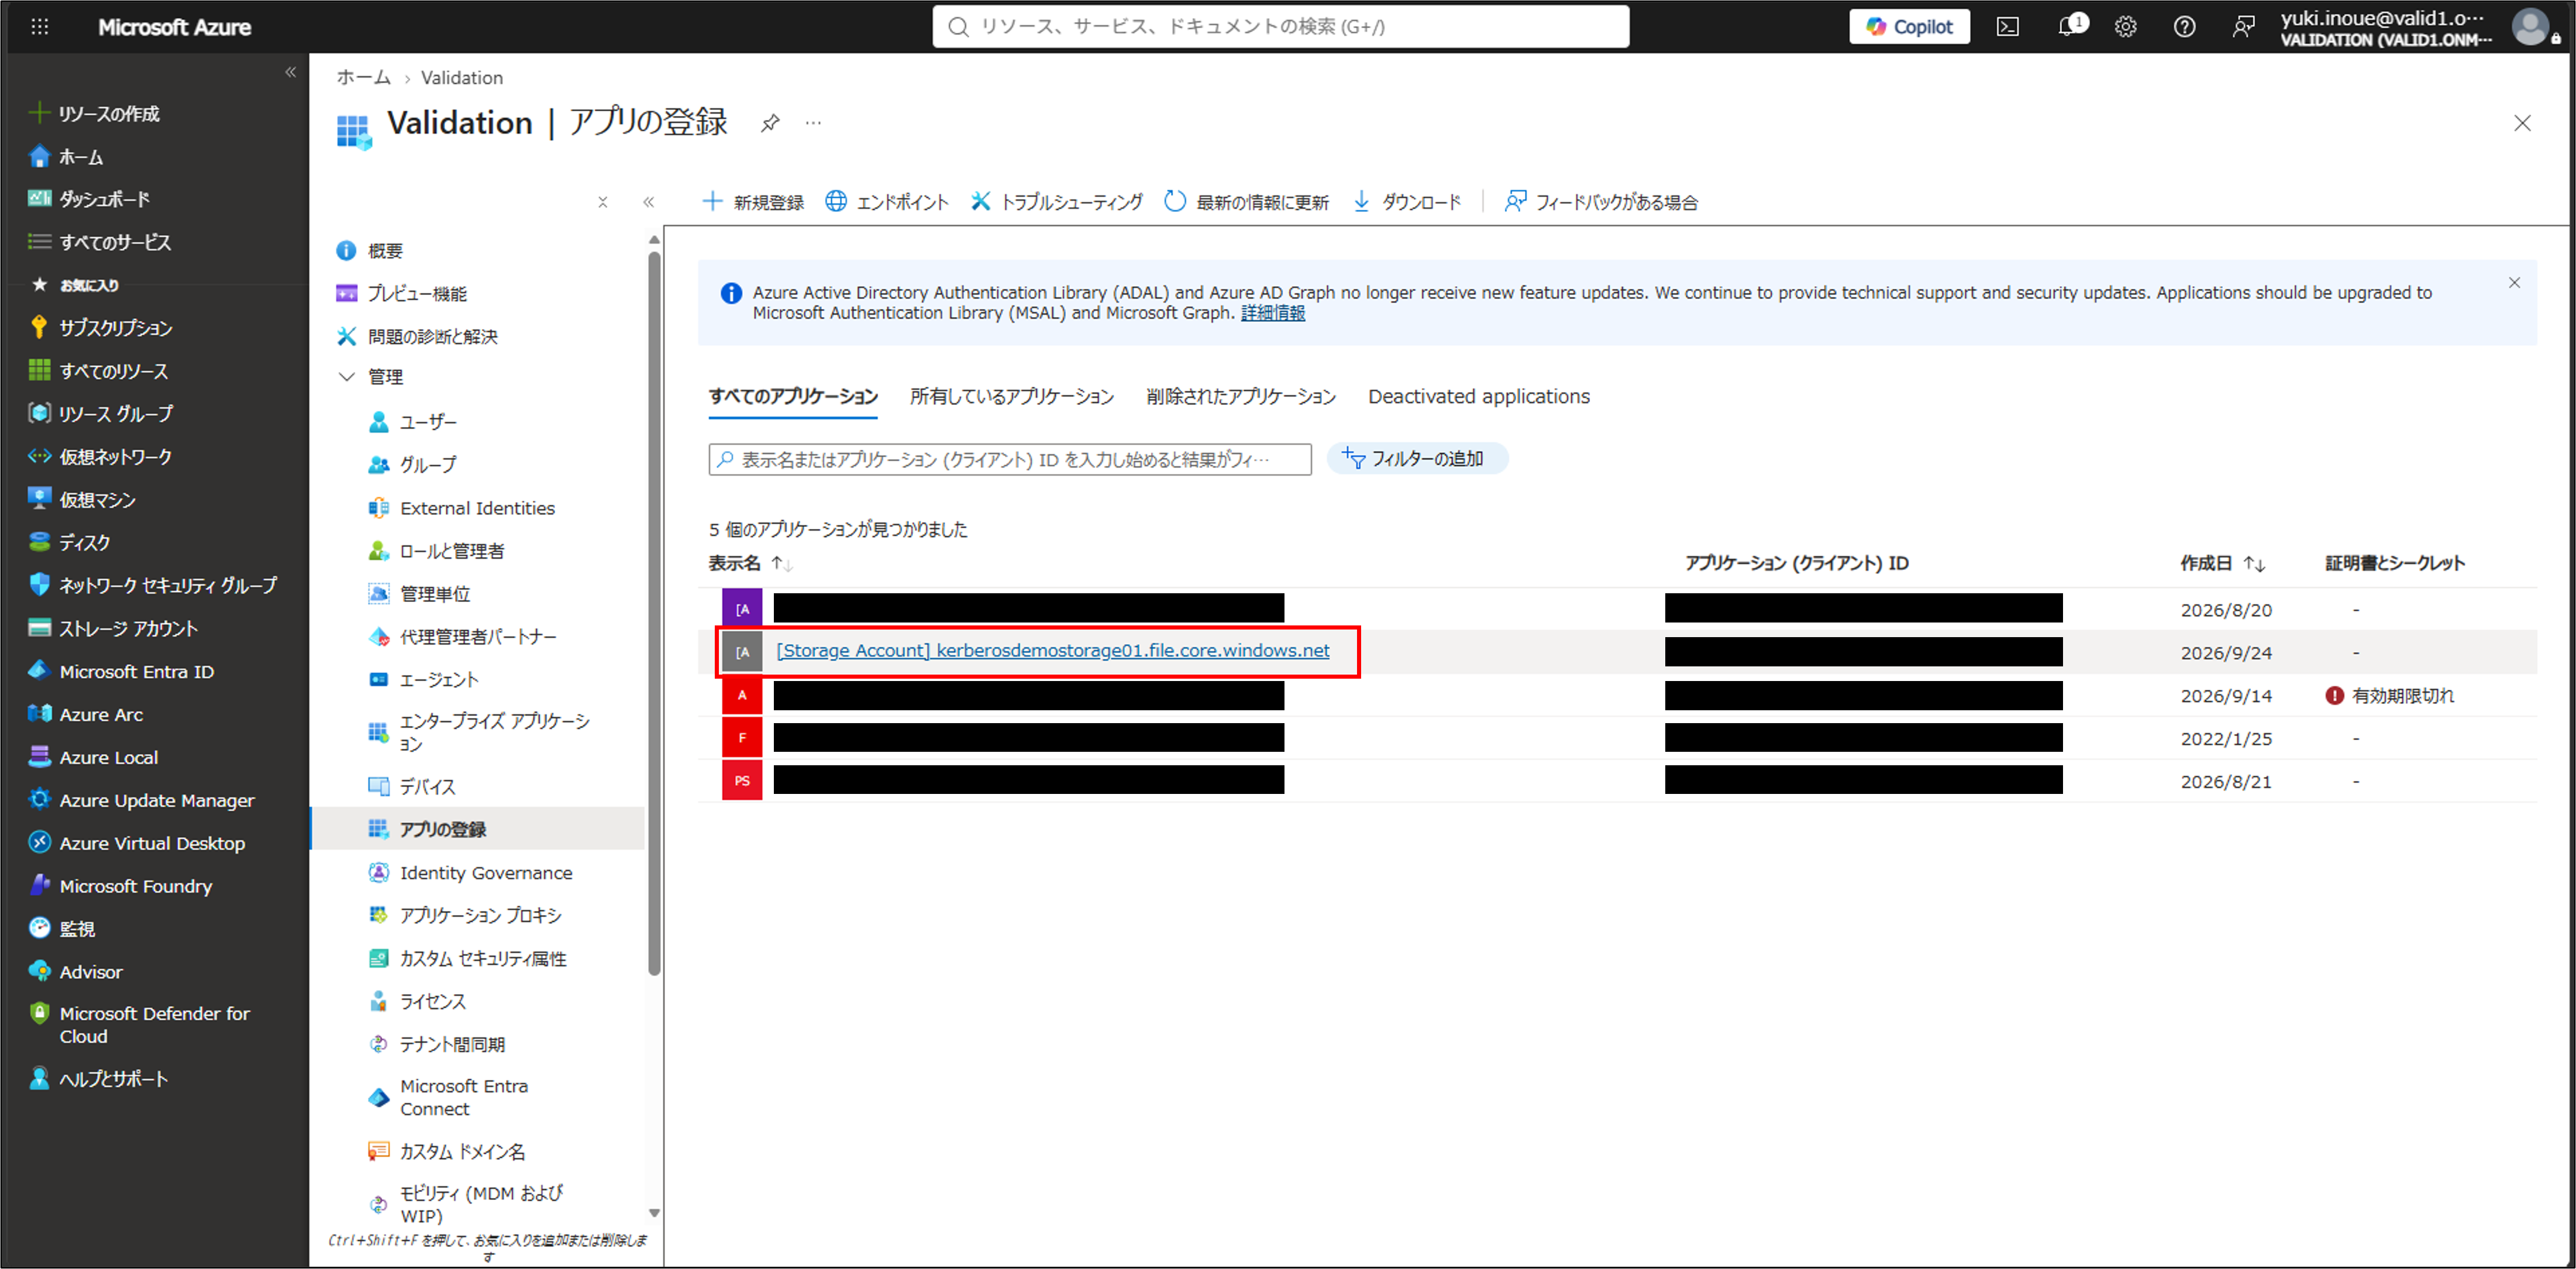The height and width of the screenshot is (1269, 2576).
Task: Click the ストレージ アカウント sidebar icon
Action: pos(39,628)
